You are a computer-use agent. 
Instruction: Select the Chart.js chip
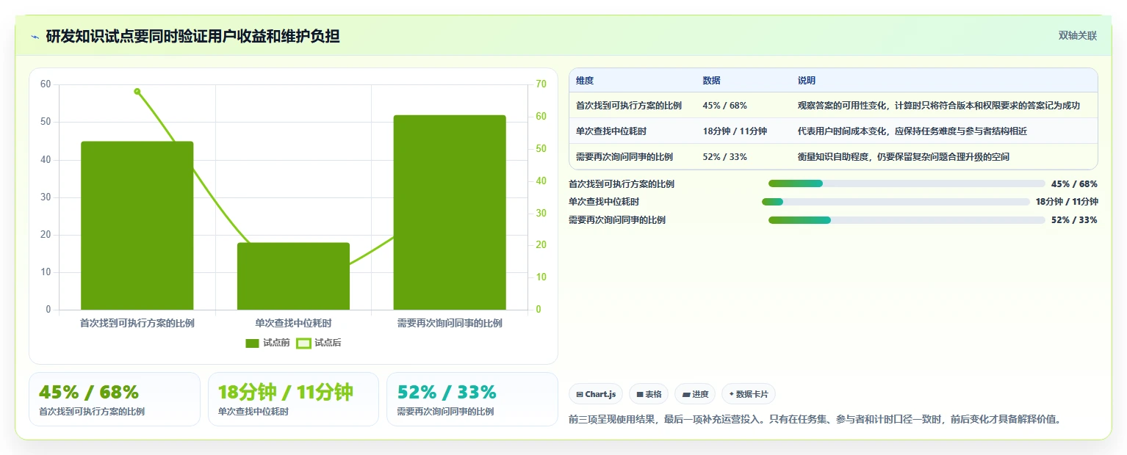[x=596, y=394]
